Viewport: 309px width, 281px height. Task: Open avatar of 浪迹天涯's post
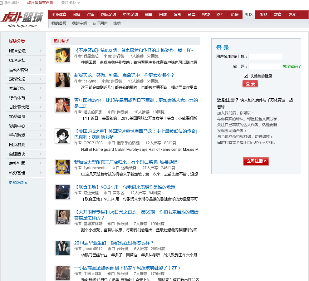(62, 192)
